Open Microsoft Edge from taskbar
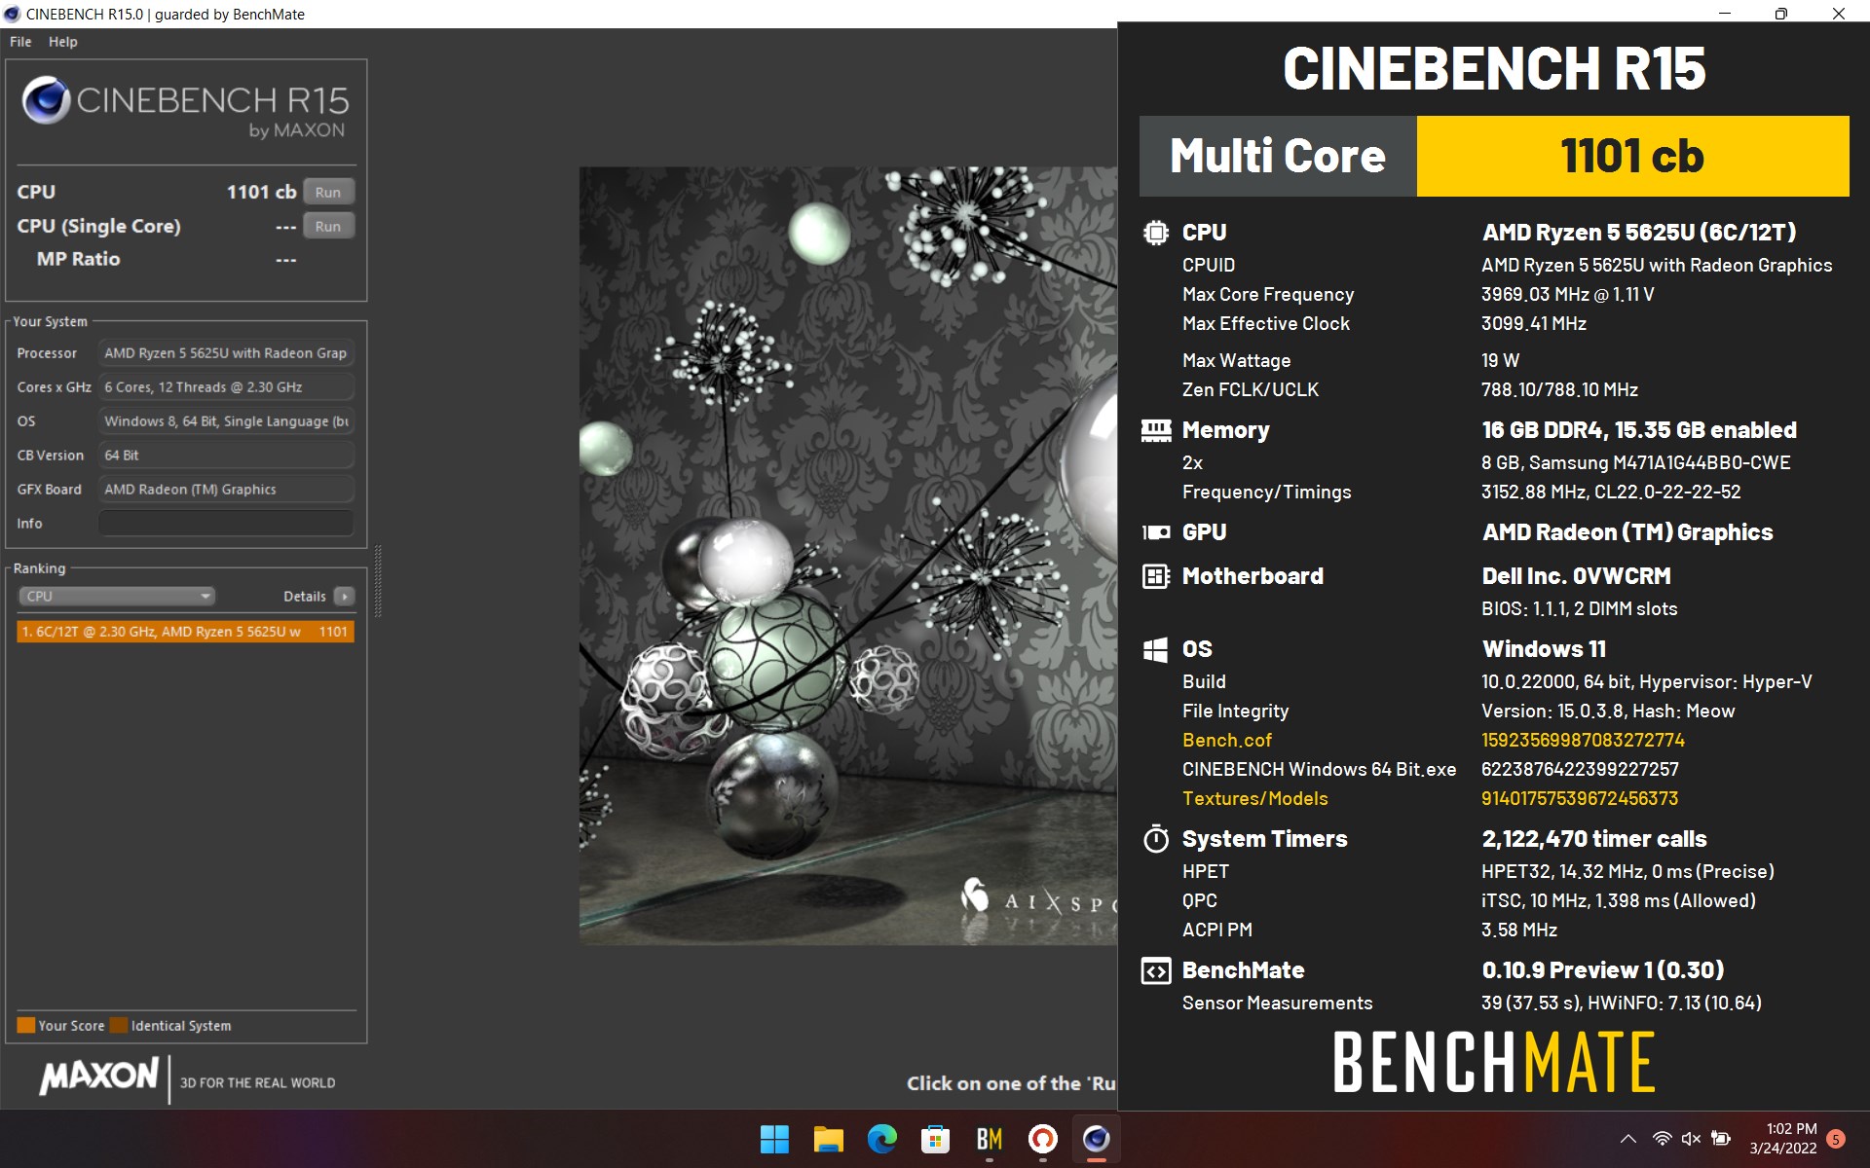1870x1168 pixels. point(881,1139)
